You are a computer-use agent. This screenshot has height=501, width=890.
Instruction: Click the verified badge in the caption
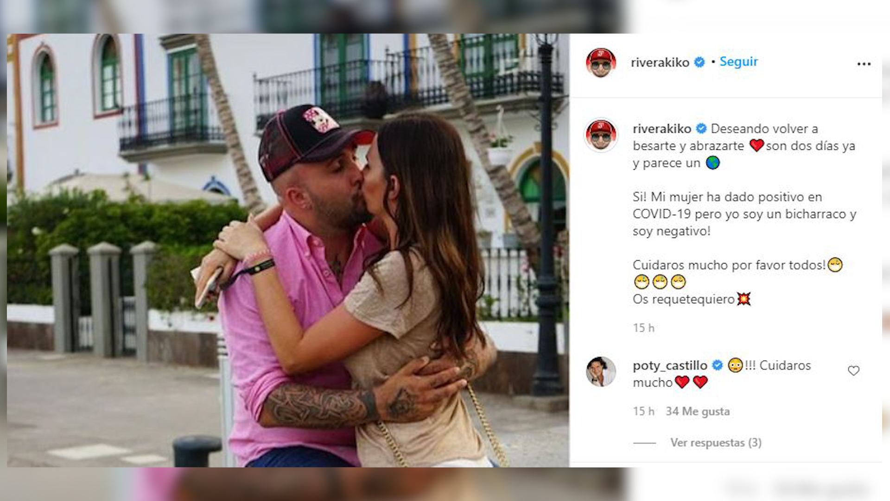pos(701,128)
